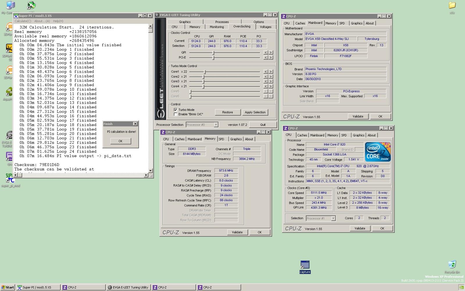Click Validate in the Memory CPU-Z window

(237, 232)
